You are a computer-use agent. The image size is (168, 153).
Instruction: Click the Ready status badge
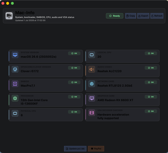coord(114,16)
